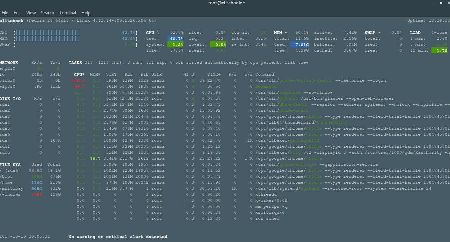Select the enp2s0 network interface row
This screenshot has height=242, width=450.
coord(30,69)
